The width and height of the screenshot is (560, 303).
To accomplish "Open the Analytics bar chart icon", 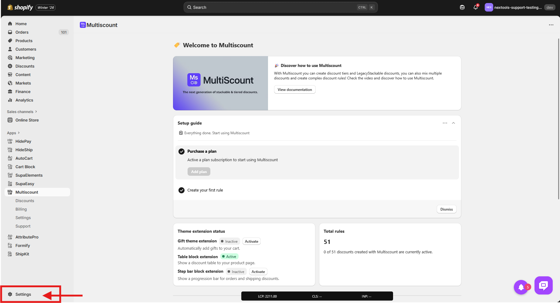I will click(x=10, y=100).
